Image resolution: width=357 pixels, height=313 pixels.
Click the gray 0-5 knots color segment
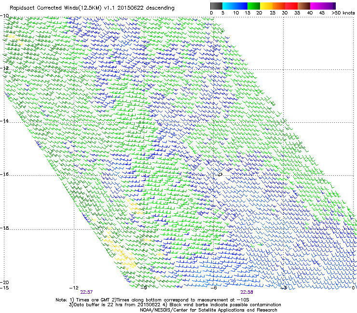coord(216,6)
